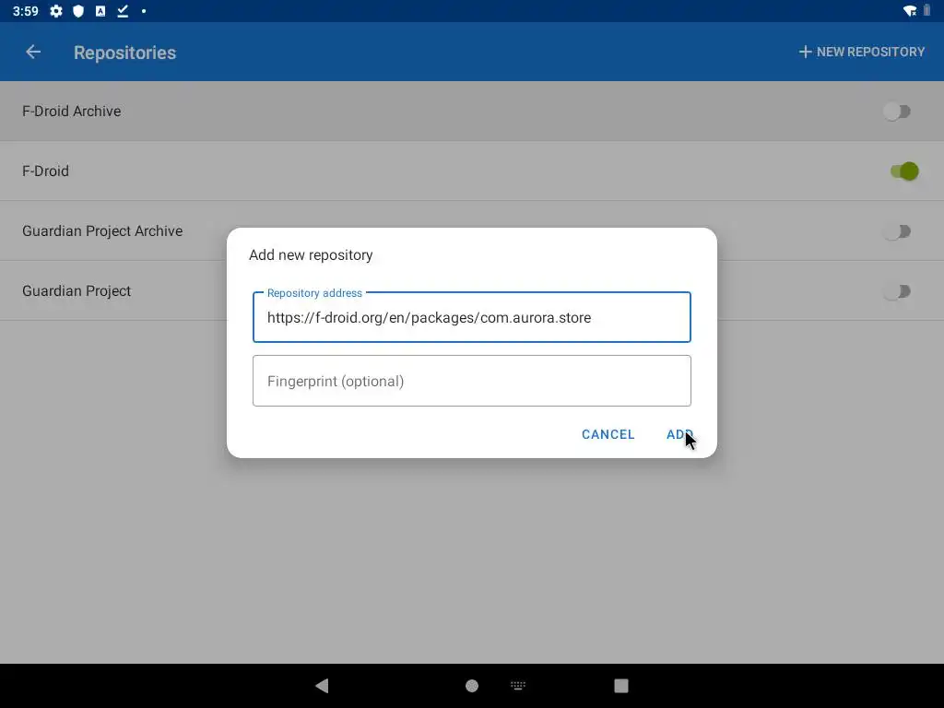Viewport: 944px width, 708px height.
Task: Check the Wi-Fi status icon
Action: click(910, 11)
